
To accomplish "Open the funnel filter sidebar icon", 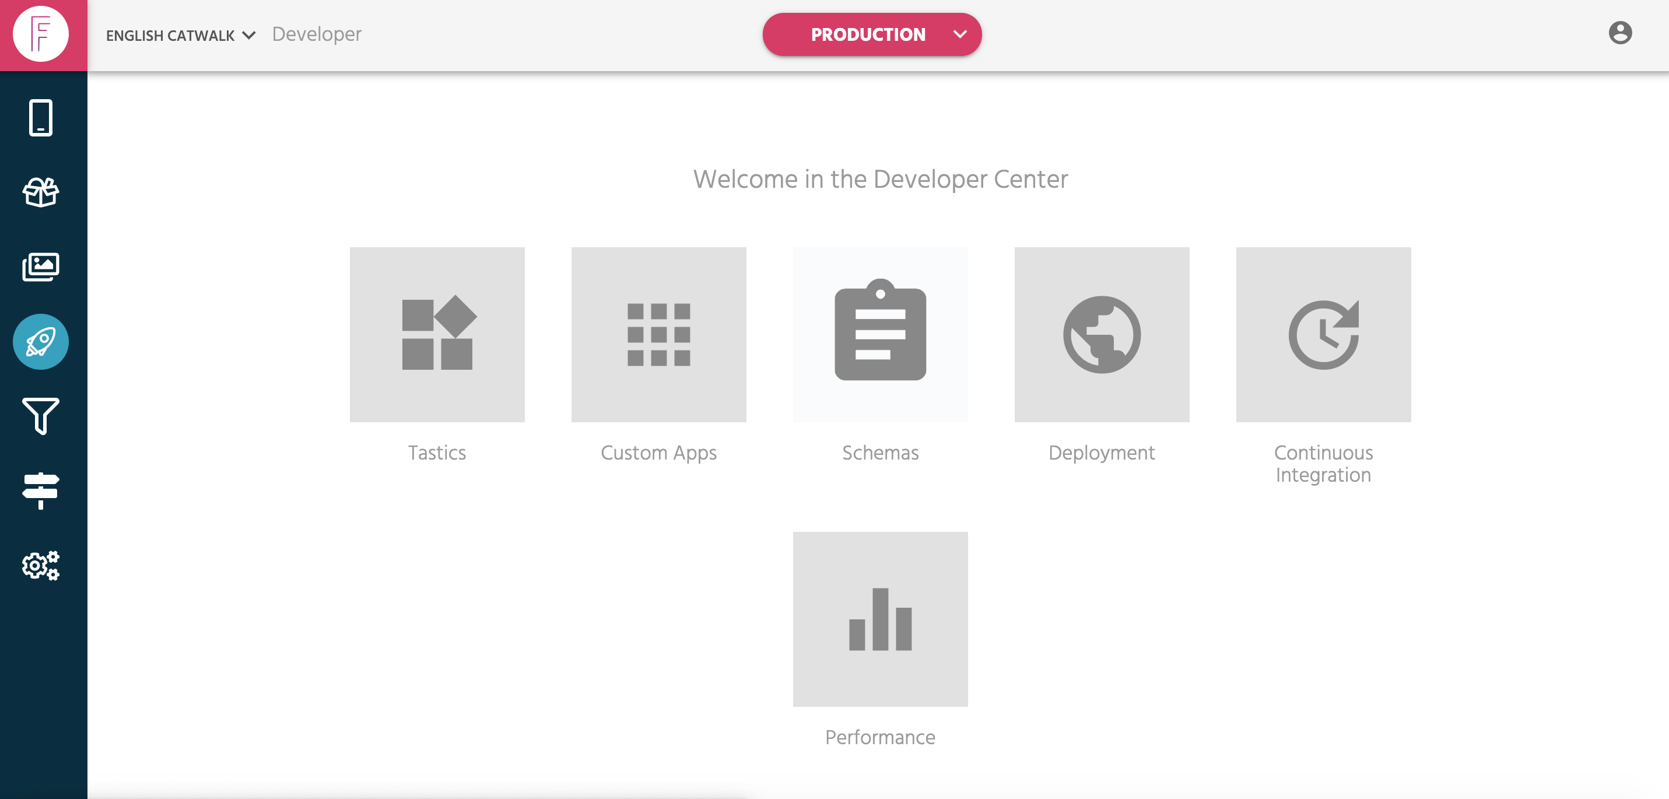I will click(41, 416).
